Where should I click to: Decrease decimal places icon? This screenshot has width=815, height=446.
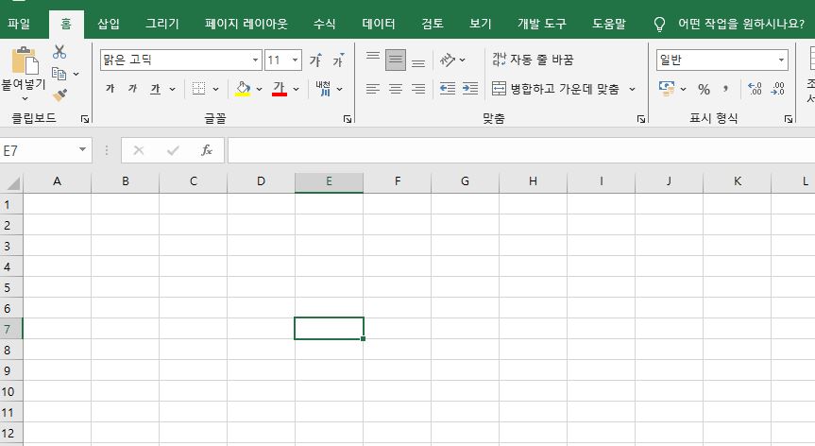pos(777,89)
